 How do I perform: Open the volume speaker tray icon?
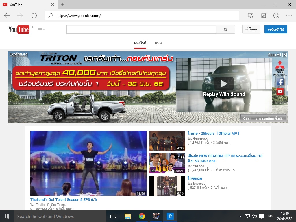point(254,216)
